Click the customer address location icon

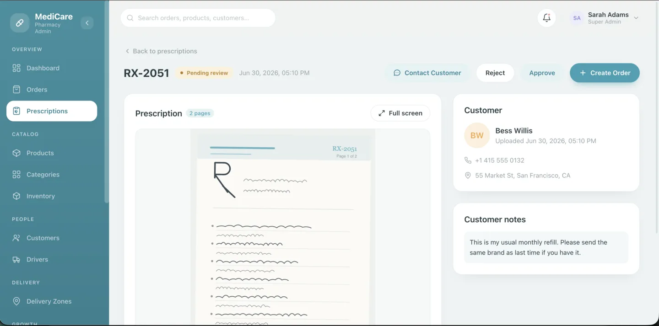tap(468, 176)
